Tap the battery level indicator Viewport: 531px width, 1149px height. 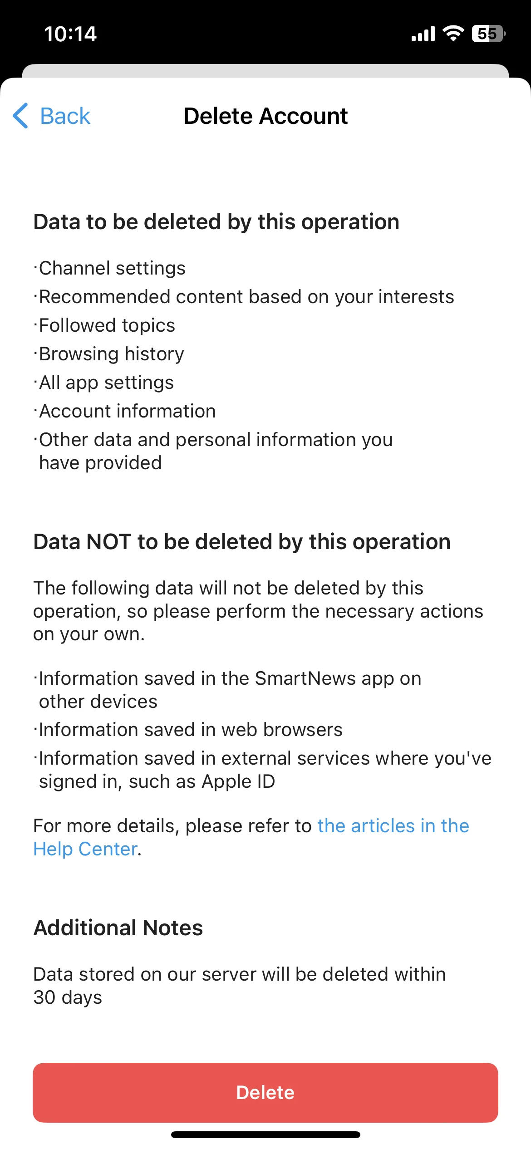coord(489,34)
